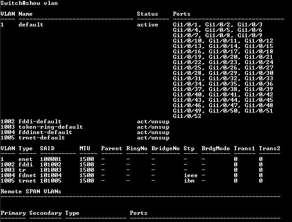The width and height of the screenshot is (292, 222).
Task: Select the 'Secondary' column header
Action: click(x=45, y=213)
